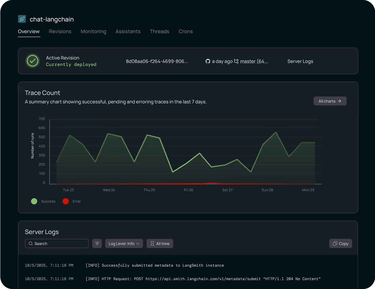This screenshot has width=375, height=289.
Task: Click the 'Tue 23' axis label
Action: pyautogui.click(x=68, y=190)
